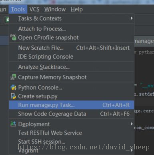Switch to the manage editor tab
Screen dimensions: 154x155
tap(144, 41)
